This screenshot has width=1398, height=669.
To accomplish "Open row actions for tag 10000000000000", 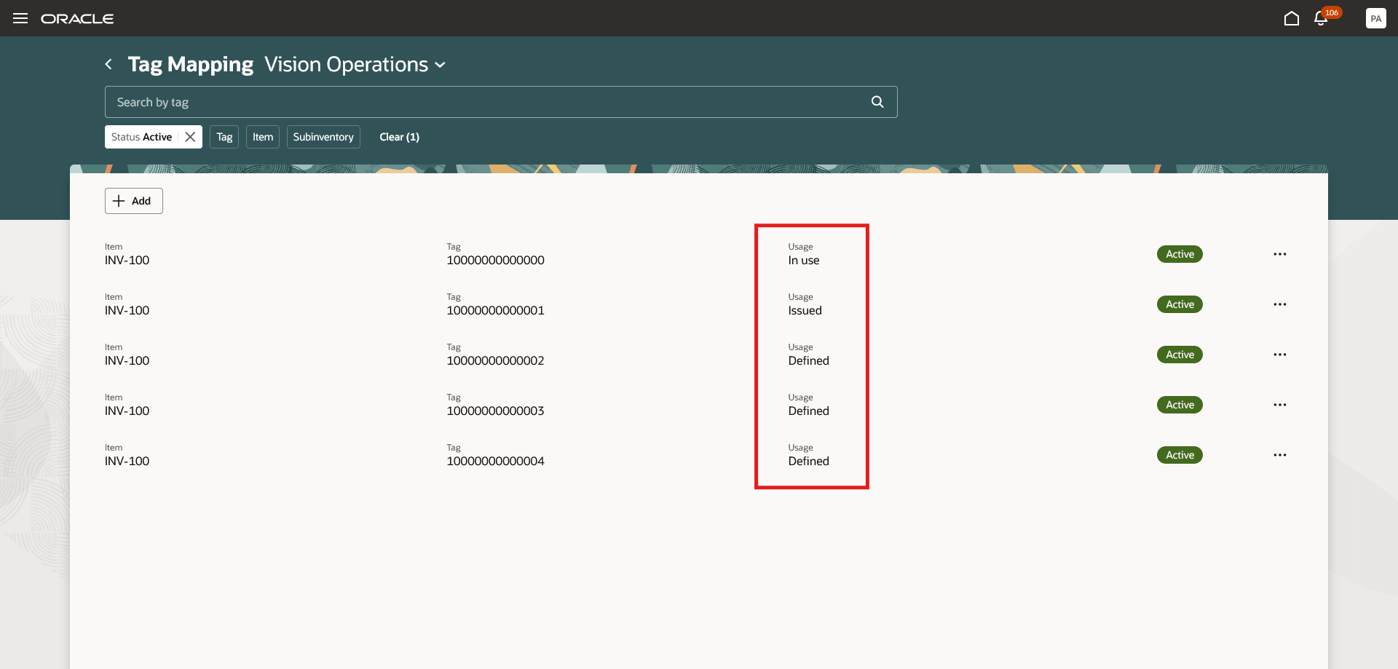I will pos(1281,254).
